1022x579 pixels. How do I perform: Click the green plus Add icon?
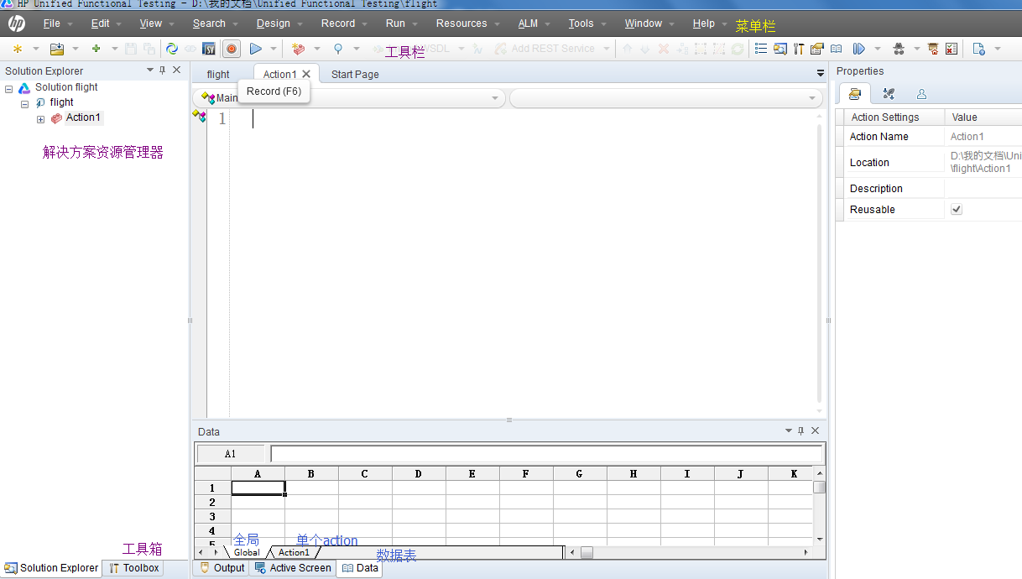pos(96,49)
